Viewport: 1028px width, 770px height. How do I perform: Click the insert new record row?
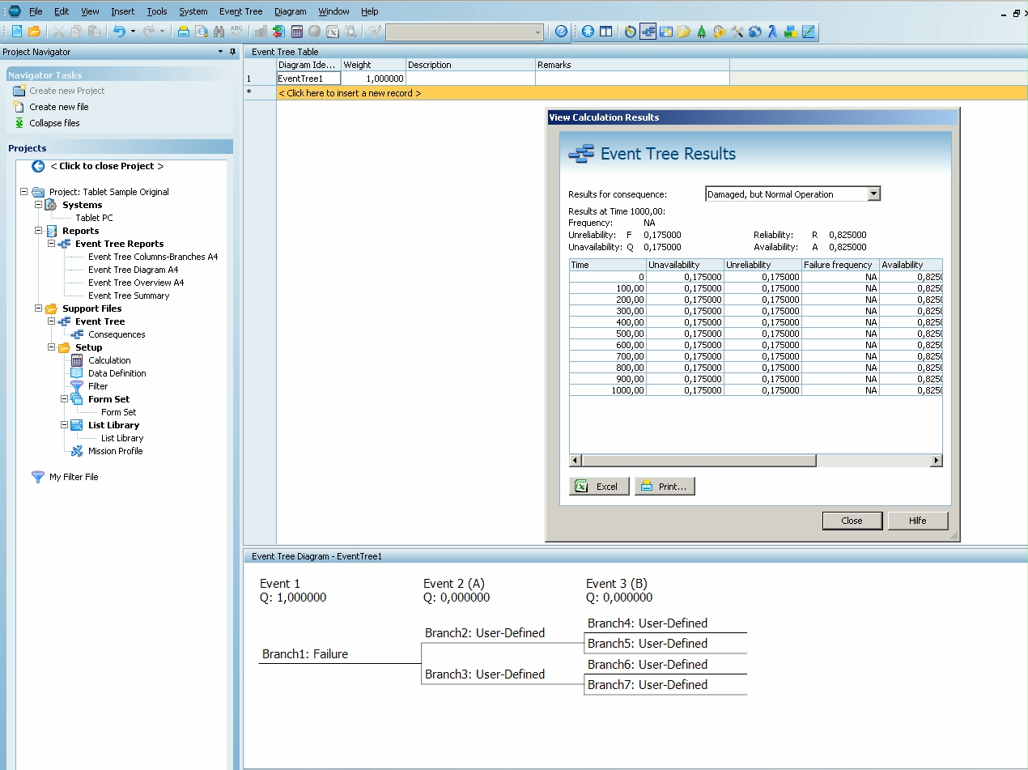[350, 93]
